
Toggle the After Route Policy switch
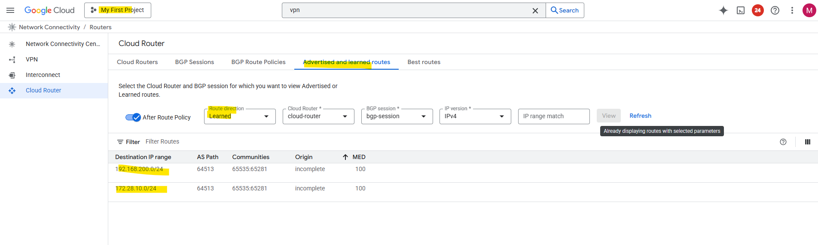click(x=133, y=117)
